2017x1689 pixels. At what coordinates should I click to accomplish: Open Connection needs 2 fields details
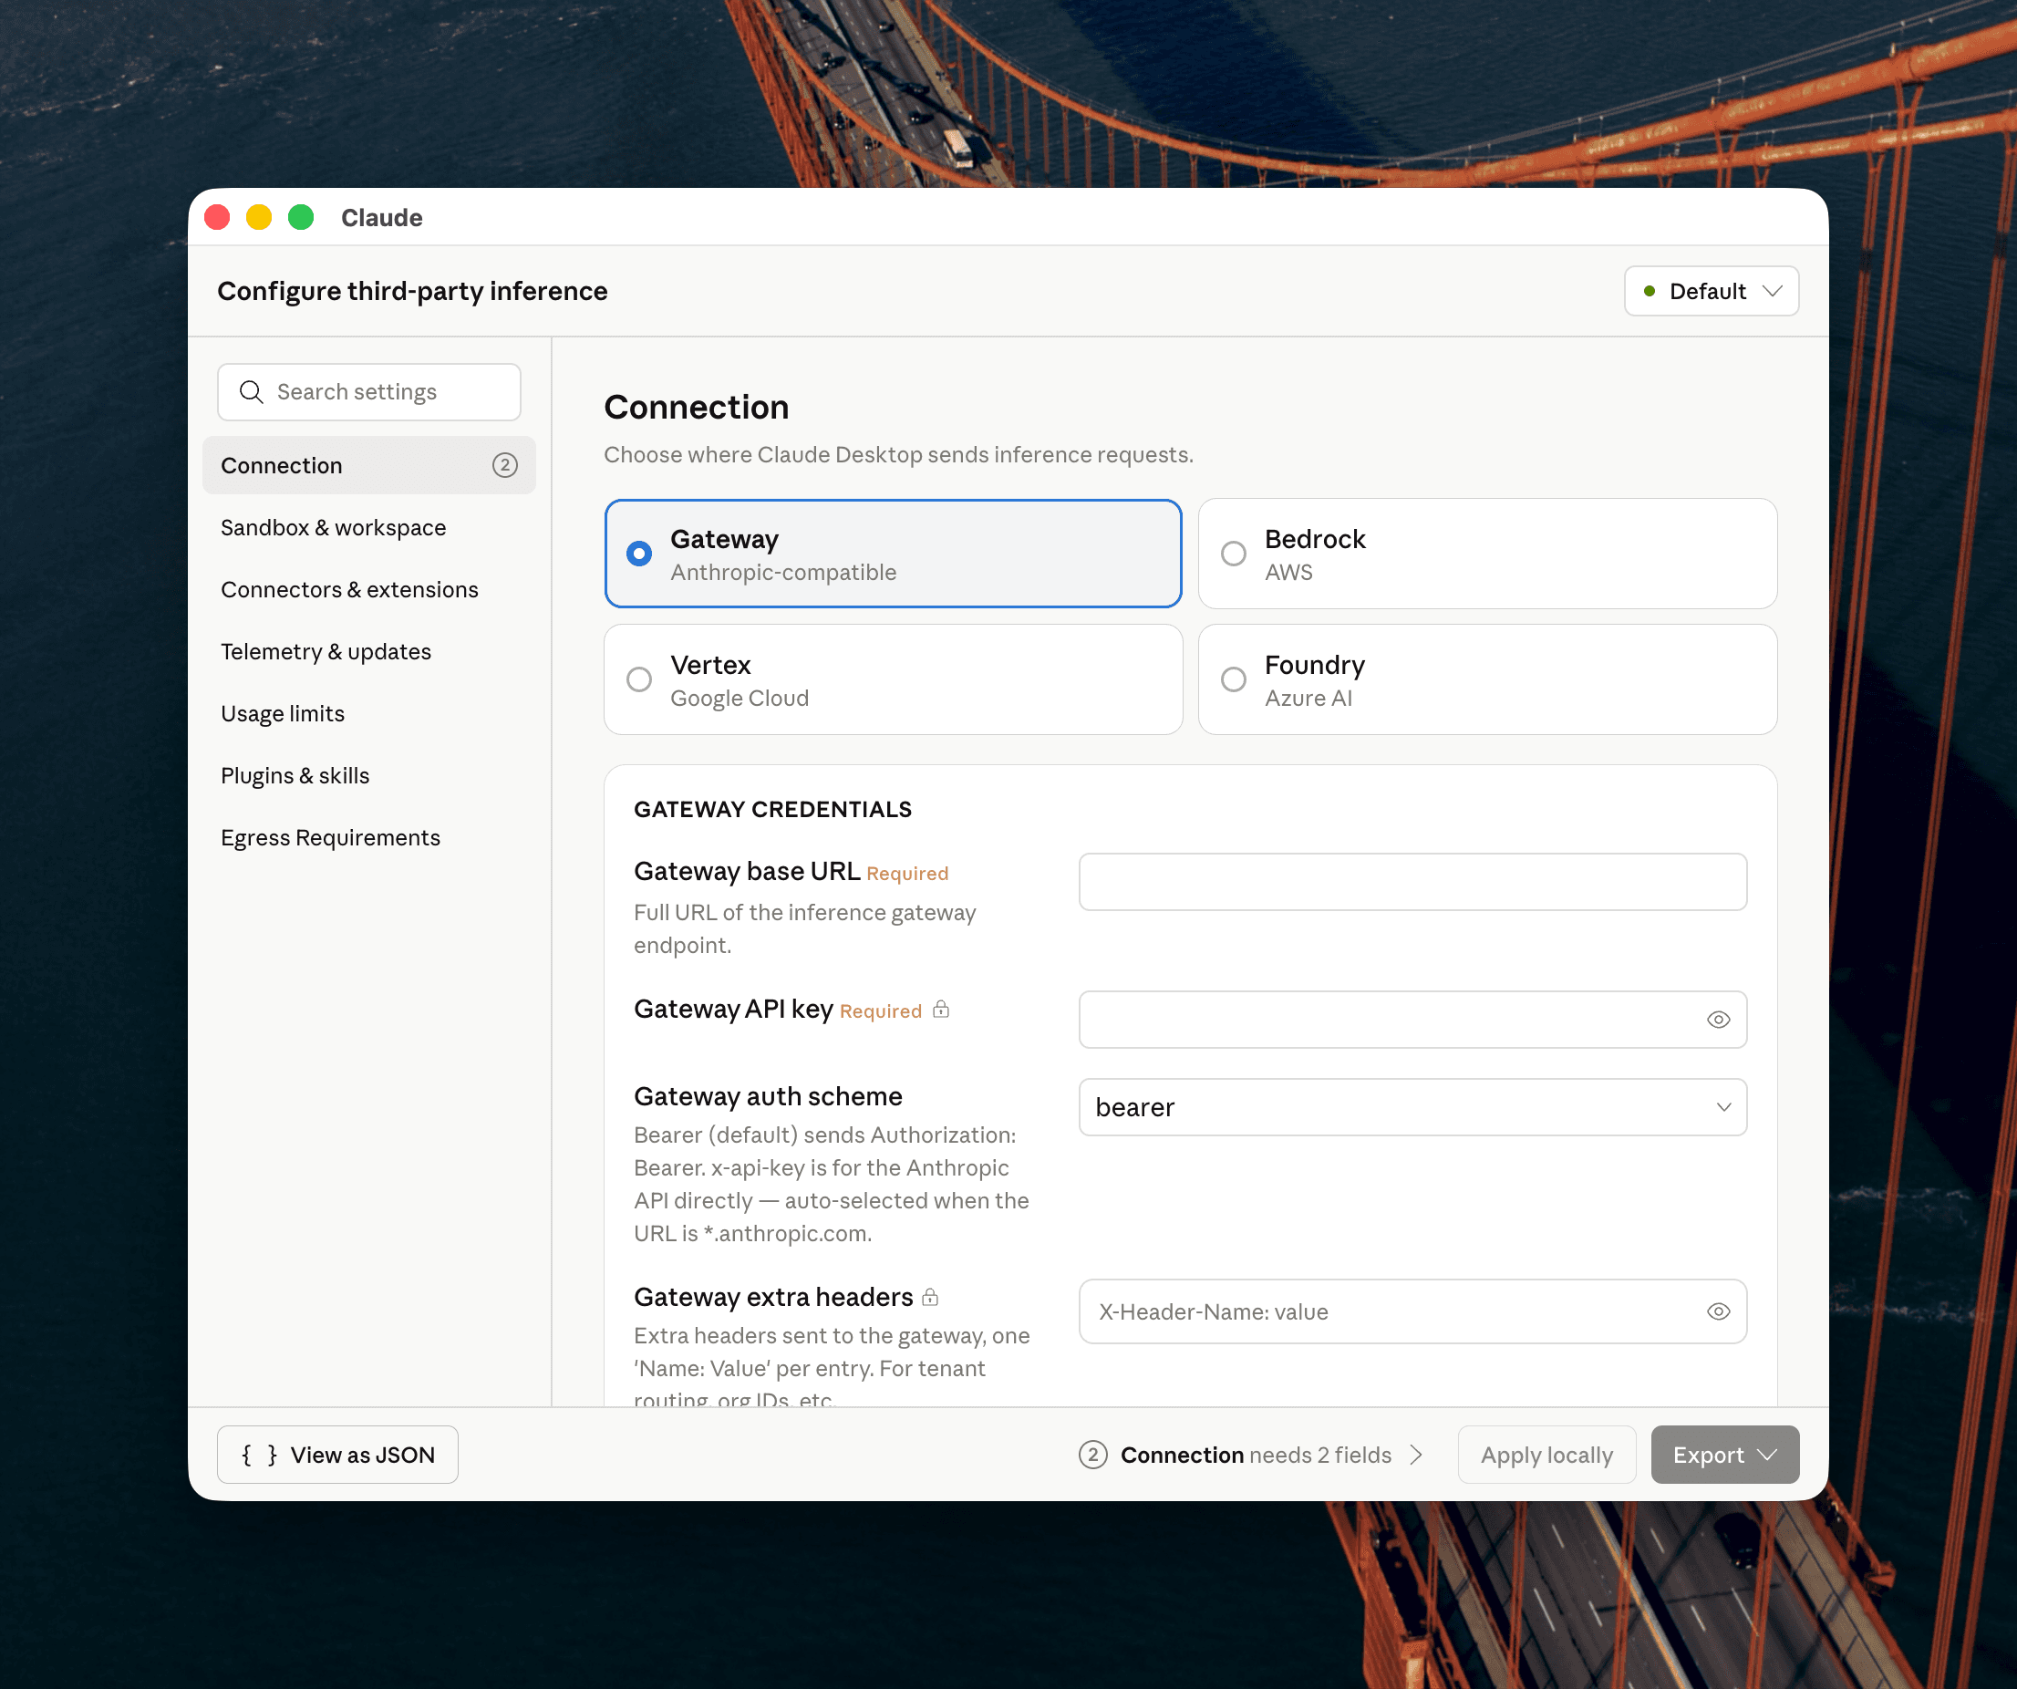click(x=1254, y=1455)
